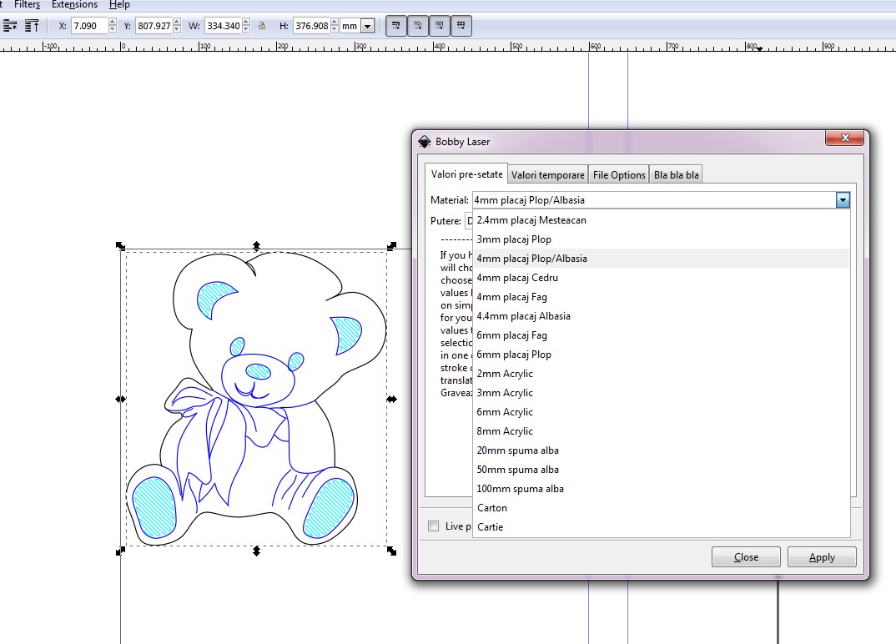The width and height of the screenshot is (896, 644).
Task: Switch to the Valori temporare tab
Action: pyautogui.click(x=547, y=174)
